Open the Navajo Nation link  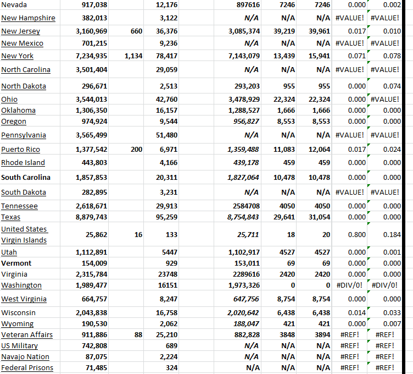(25, 357)
